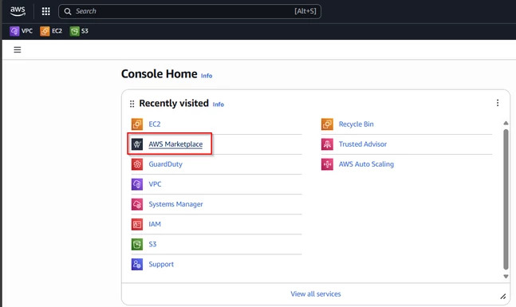Click the S3 bucket icon in Recently visited
This screenshot has width=516, height=307.
point(137,245)
